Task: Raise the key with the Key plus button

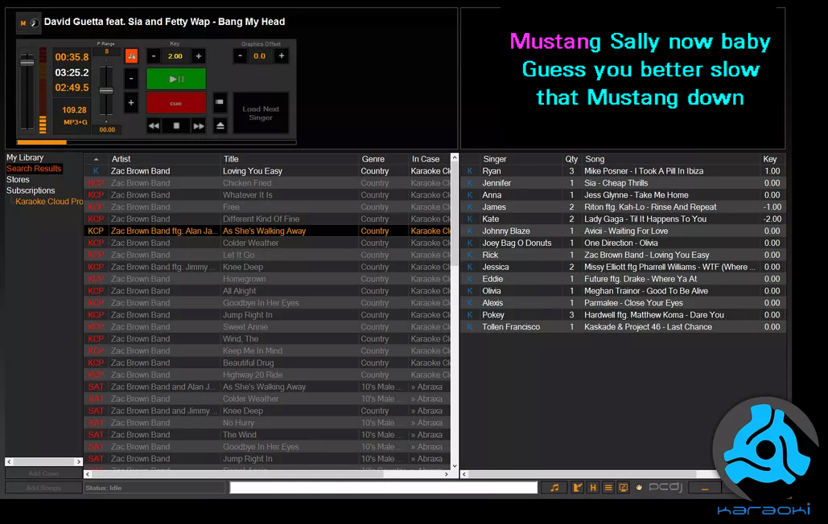Action: (199, 56)
